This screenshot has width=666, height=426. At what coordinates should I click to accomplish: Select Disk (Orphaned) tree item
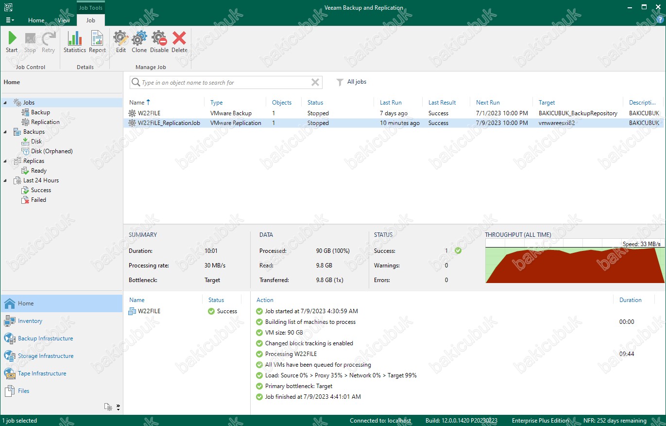click(51, 151)
